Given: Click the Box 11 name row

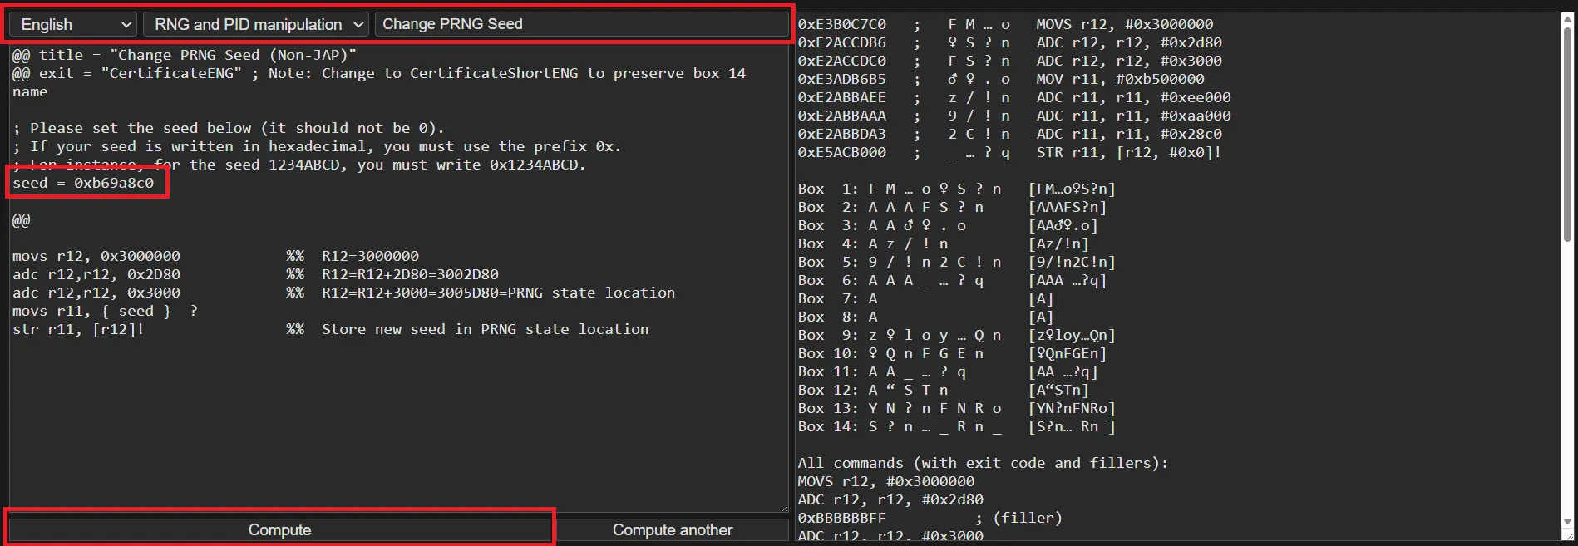Looking at the screenshot, I should (948, 371).
